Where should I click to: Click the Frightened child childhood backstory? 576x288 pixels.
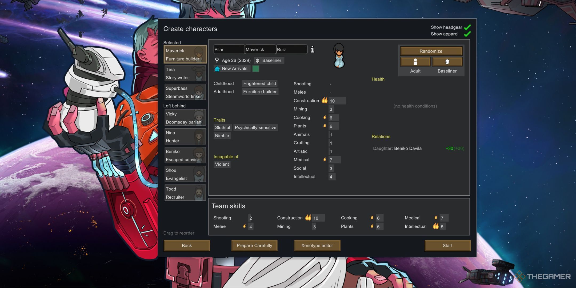click(x=259, y=83)
